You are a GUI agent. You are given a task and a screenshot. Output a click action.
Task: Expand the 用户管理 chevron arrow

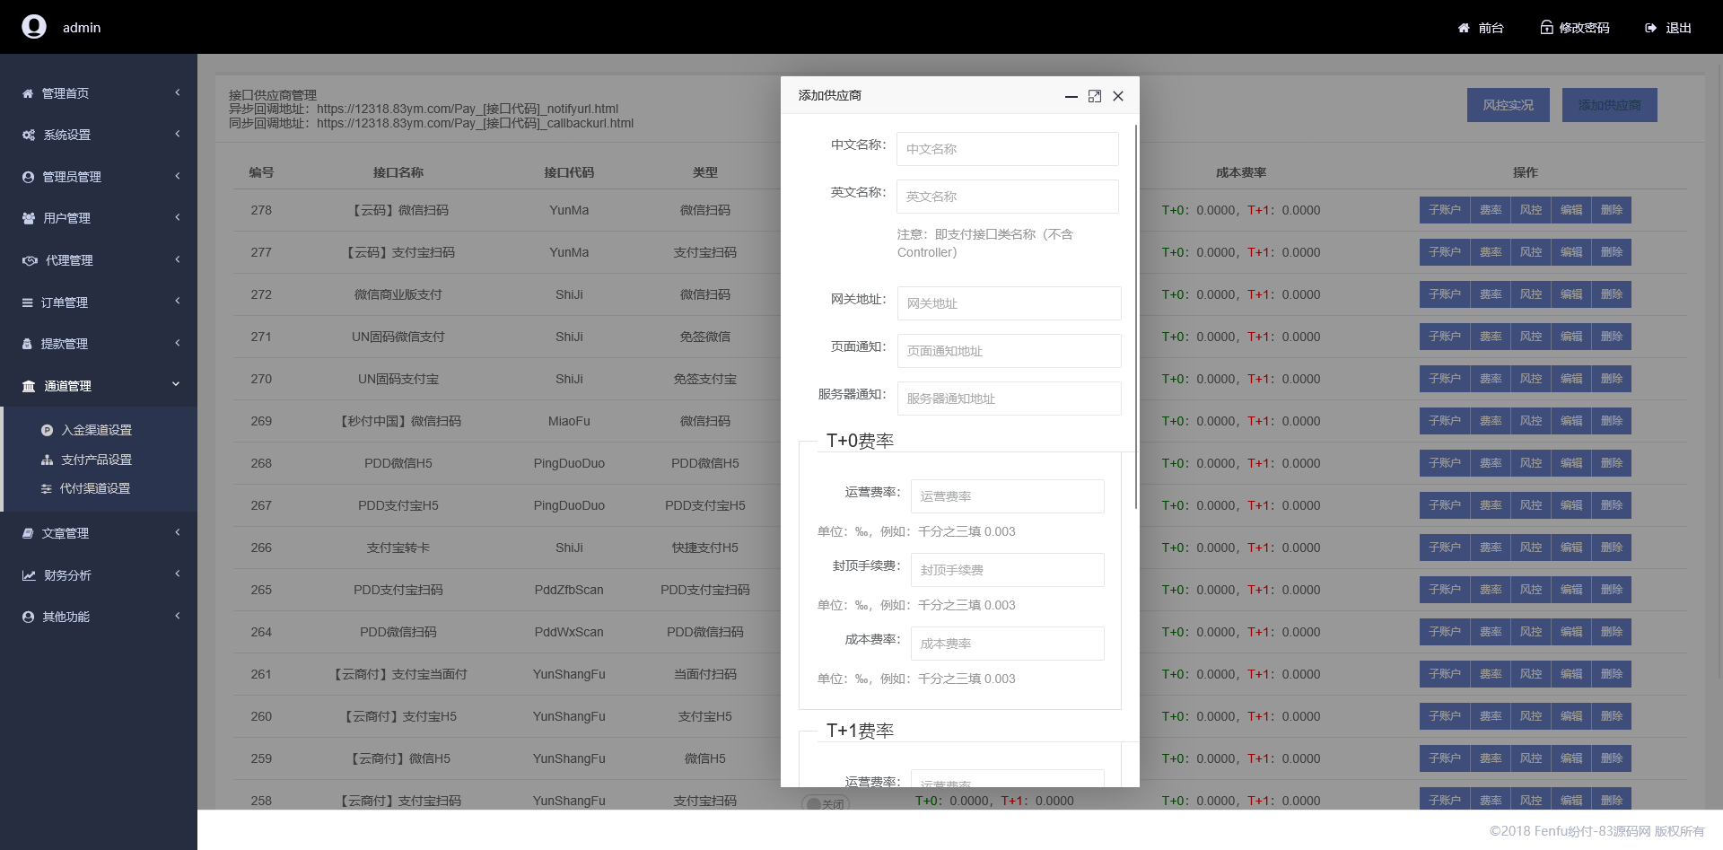click(178, 217)
